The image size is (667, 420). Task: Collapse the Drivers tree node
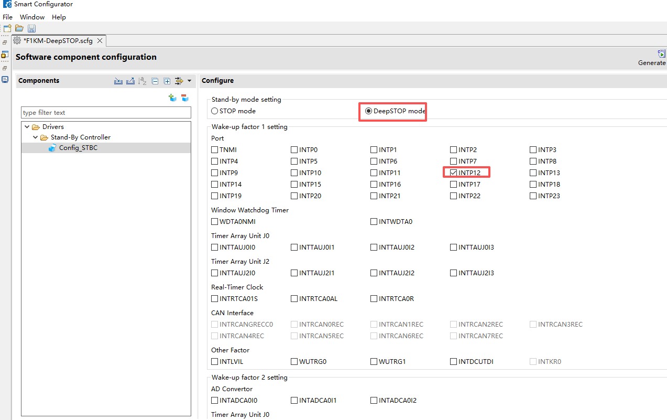click(27, 127)
